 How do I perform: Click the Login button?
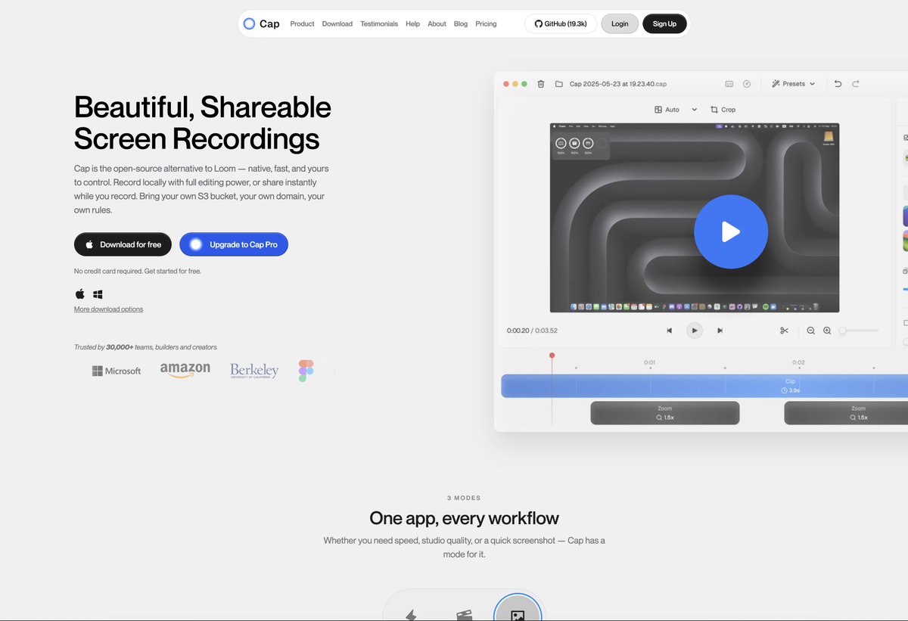[620, 23]
